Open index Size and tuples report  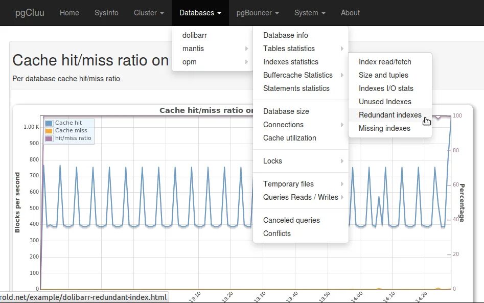point(390,75)
